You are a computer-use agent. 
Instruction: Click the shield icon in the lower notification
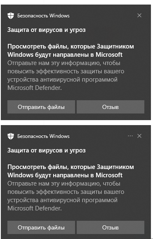click(x=11, y=136)
